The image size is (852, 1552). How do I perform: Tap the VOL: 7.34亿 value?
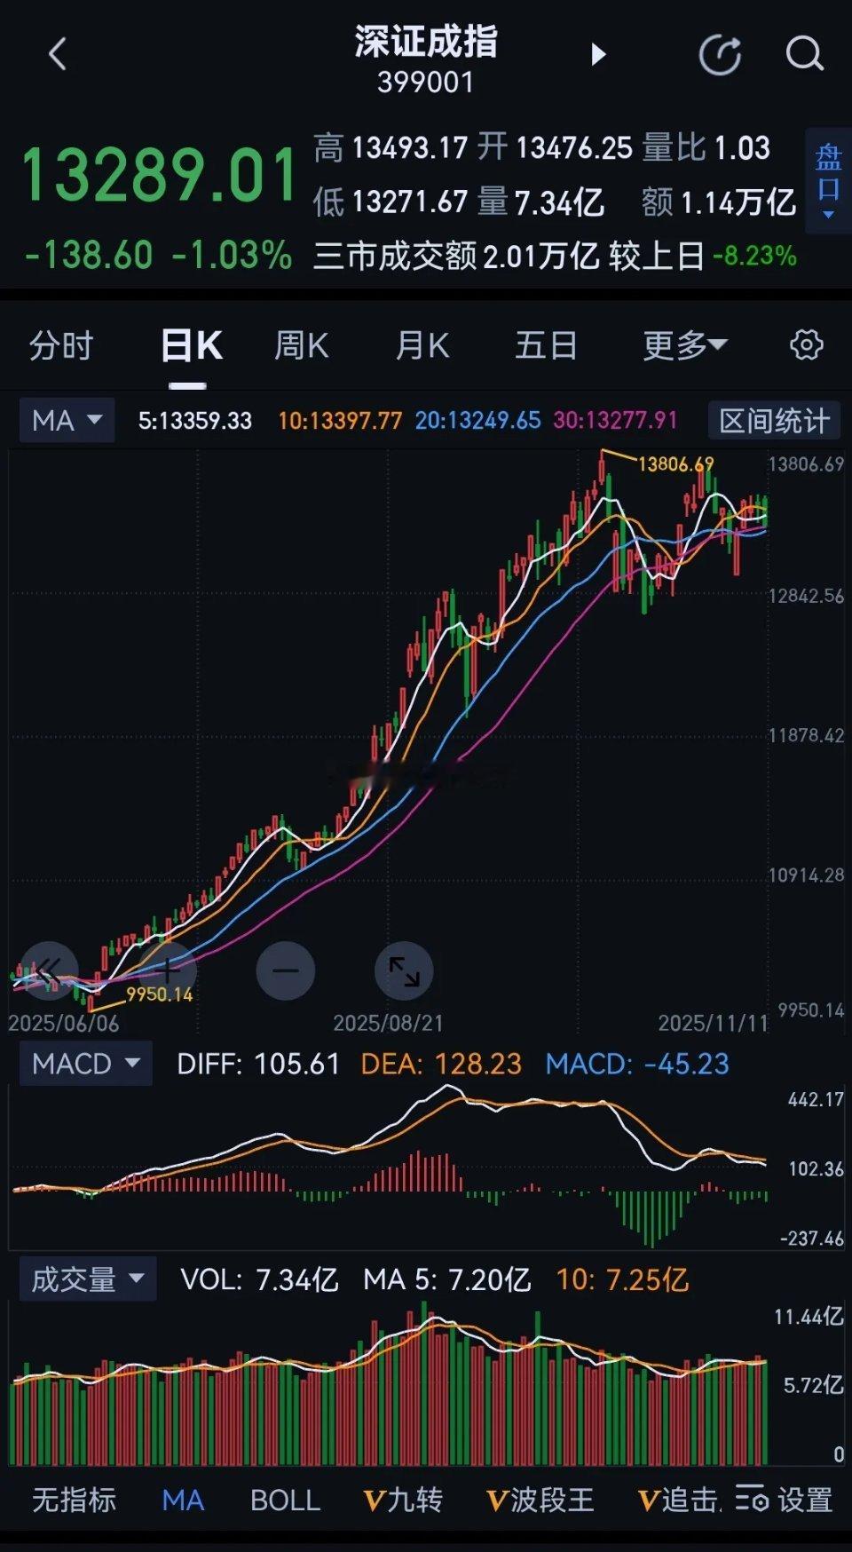pos(259,1279)
